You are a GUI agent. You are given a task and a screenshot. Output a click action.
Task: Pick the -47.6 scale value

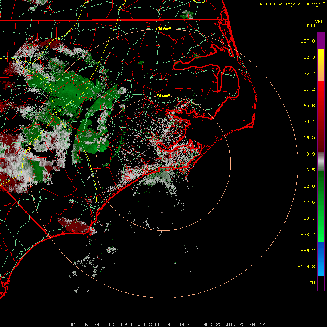308,202
